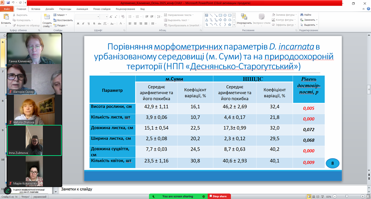
Task: Click the green annotate pencil icon
Action: 7,191
